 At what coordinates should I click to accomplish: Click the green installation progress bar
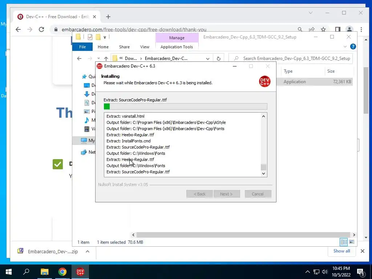[x=185, y=106]
